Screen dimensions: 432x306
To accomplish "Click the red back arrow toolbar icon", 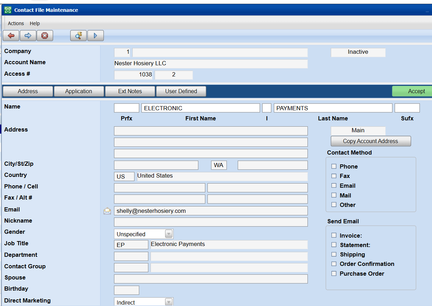I will click(11, 36).
